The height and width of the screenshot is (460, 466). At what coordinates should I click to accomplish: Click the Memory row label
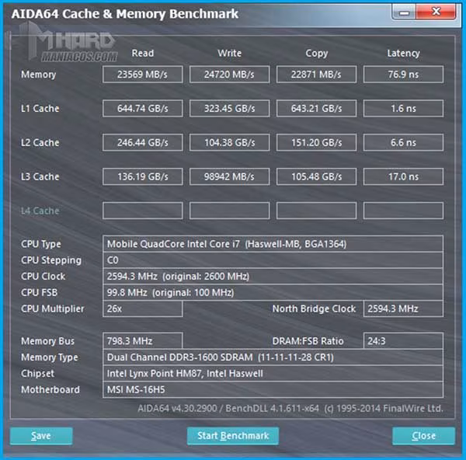point(38,75)
